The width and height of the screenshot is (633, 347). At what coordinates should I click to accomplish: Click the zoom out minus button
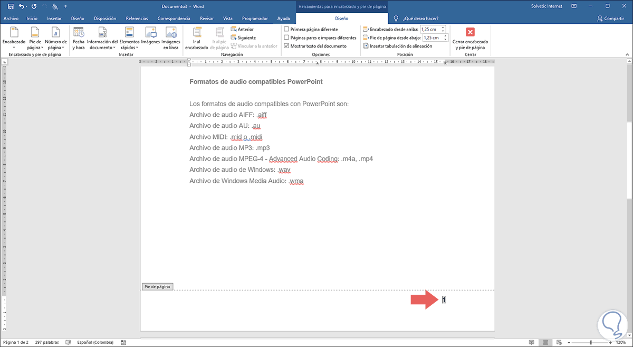coord(570,342)
